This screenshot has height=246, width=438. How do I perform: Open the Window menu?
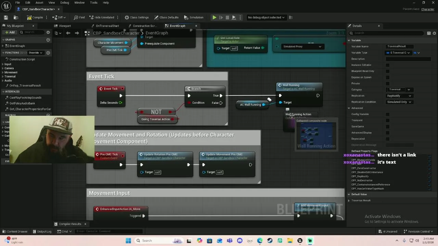(79, 3)
